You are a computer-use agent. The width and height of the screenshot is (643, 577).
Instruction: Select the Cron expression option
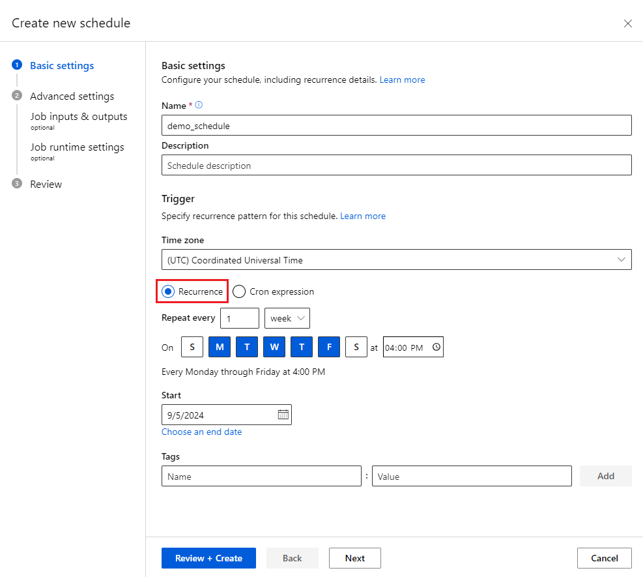coord(239,291)
